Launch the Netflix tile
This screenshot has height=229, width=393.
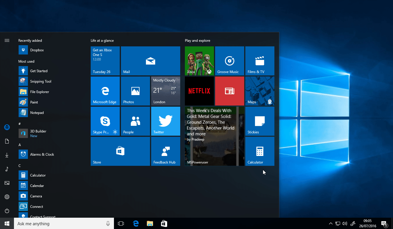click(199, 91)
